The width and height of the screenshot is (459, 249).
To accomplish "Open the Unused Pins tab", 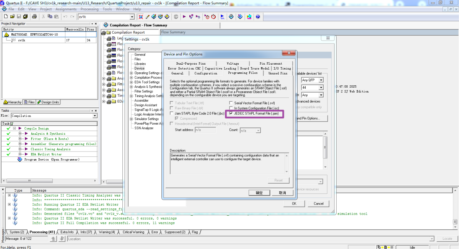I will (278, 73).
